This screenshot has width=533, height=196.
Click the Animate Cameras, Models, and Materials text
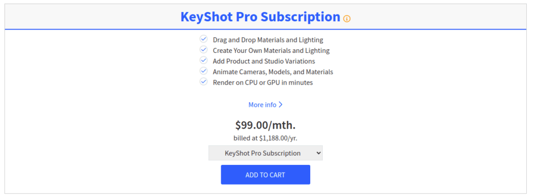pyautogui.click(x=273, y=72)
